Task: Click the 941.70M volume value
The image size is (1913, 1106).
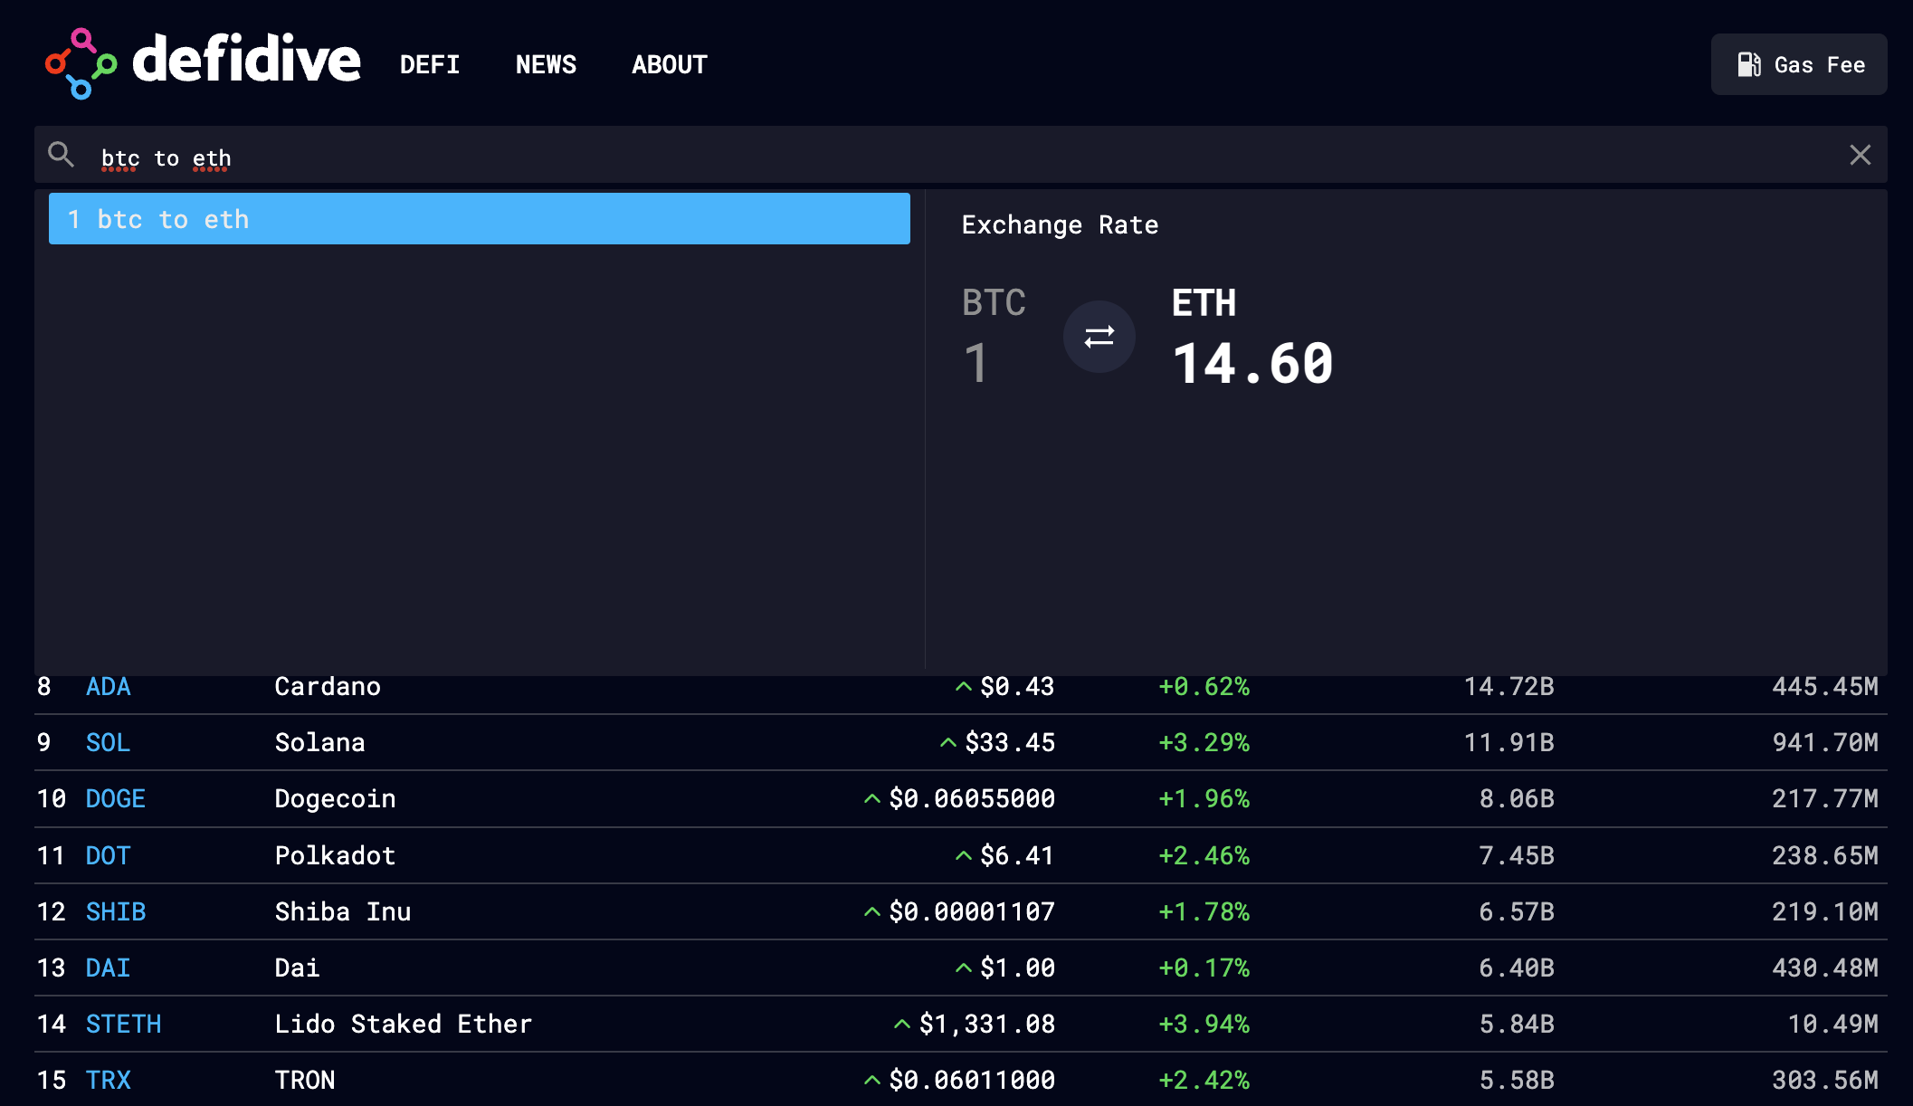Action: 1825,743
